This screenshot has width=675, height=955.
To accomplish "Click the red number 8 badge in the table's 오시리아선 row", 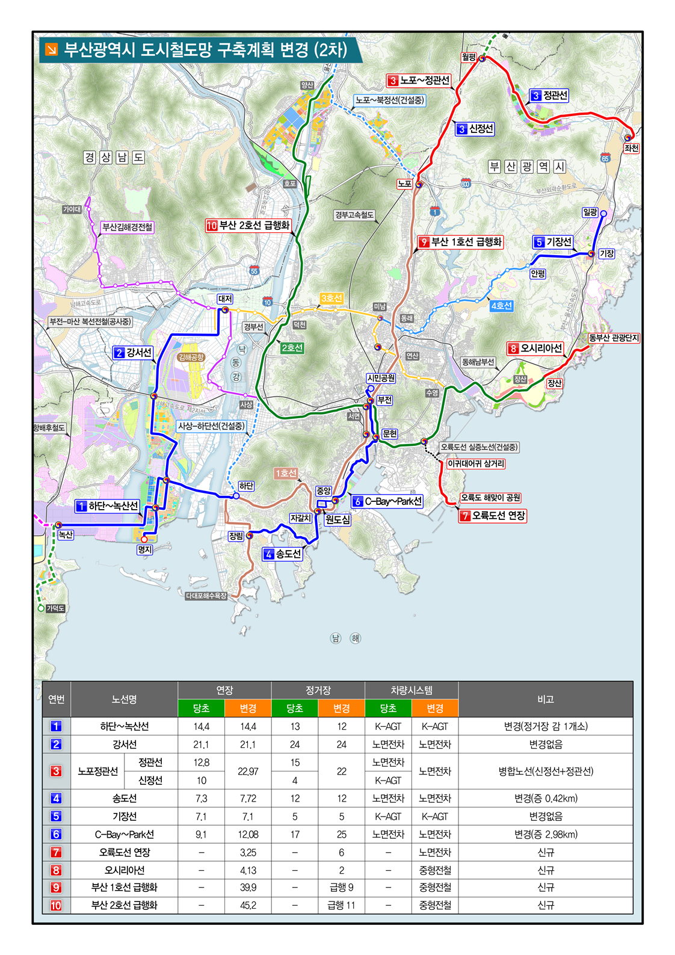I will pyautogui.click(x=56, y=870).
